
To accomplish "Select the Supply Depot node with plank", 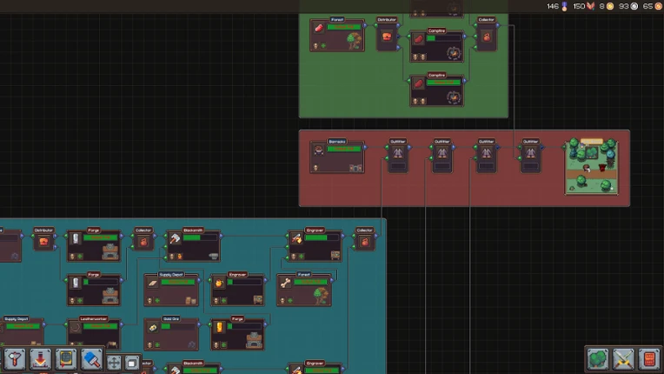I will pyautogui.click(x=171, y=290).
